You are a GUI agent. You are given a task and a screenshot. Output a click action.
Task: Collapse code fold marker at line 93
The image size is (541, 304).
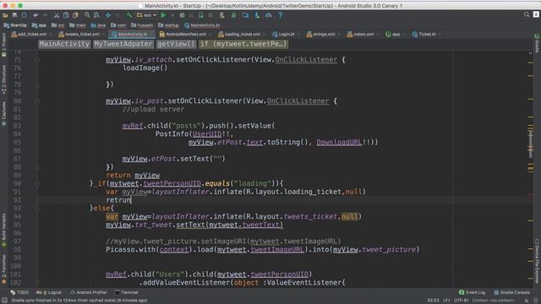coord(37,209)
